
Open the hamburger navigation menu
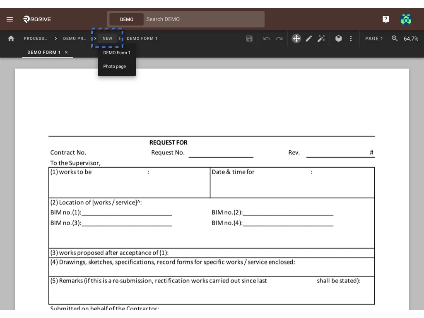[10, 19]
